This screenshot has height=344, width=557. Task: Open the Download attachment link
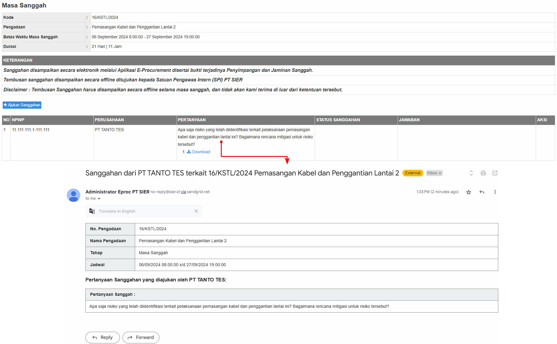pos(200,152)
